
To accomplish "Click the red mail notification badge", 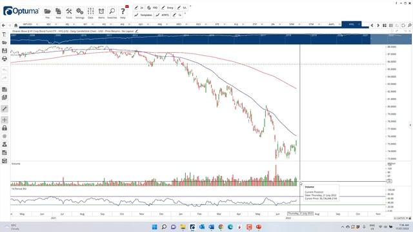I will click(127, 6).
